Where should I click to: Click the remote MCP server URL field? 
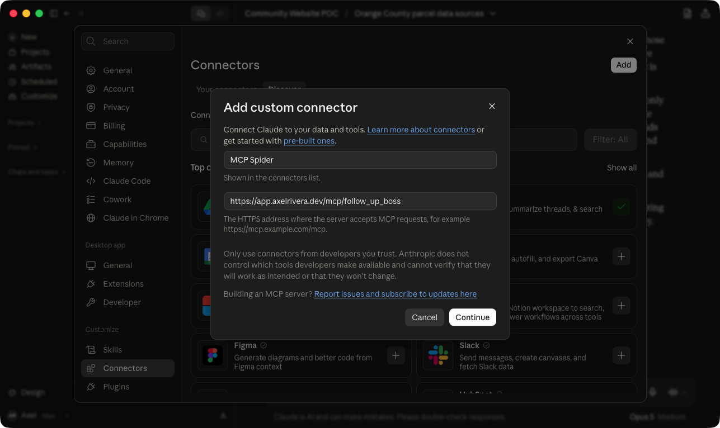pyautogui.click(x=360, y=201)
